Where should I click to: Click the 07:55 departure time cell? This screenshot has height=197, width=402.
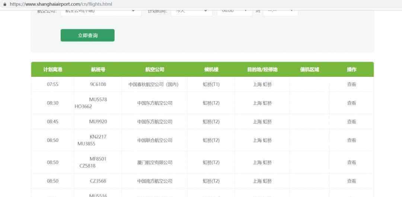[52, 84]
